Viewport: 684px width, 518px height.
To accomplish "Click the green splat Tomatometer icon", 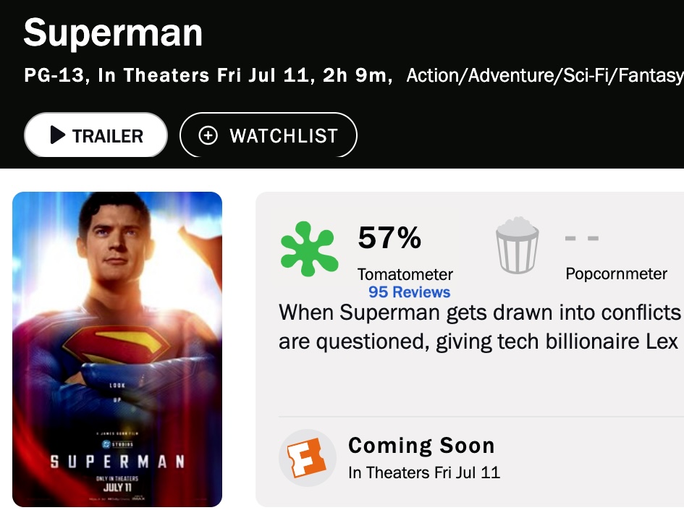I will click(x=309, y=249).
